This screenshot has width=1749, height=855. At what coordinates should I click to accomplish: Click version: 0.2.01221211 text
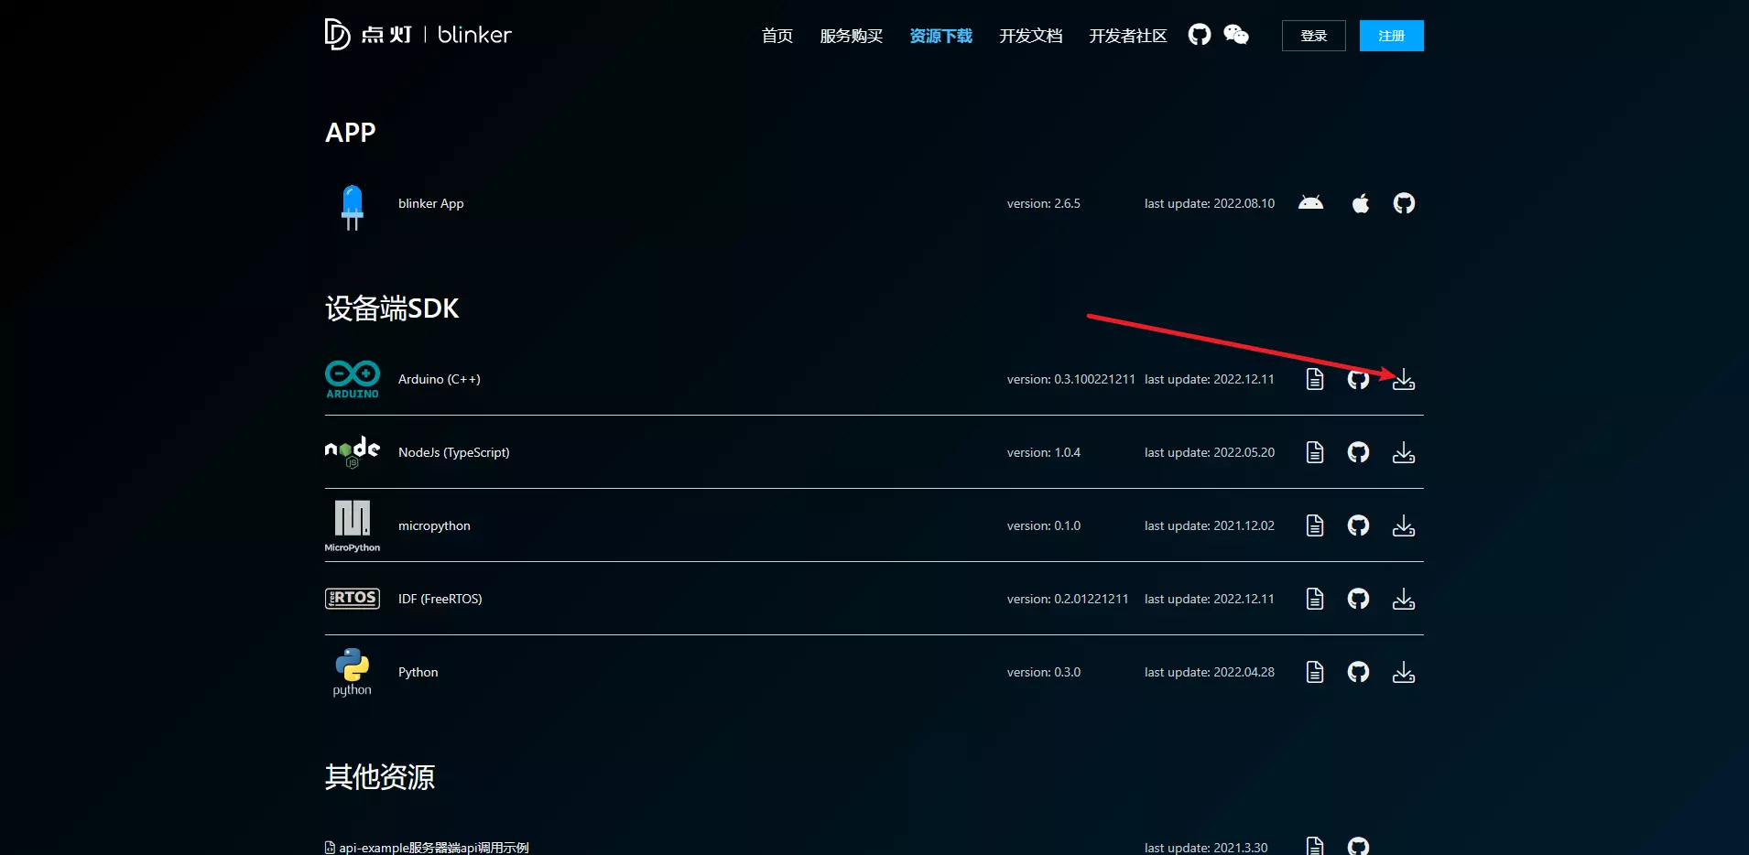click(x=1068, y=599)
